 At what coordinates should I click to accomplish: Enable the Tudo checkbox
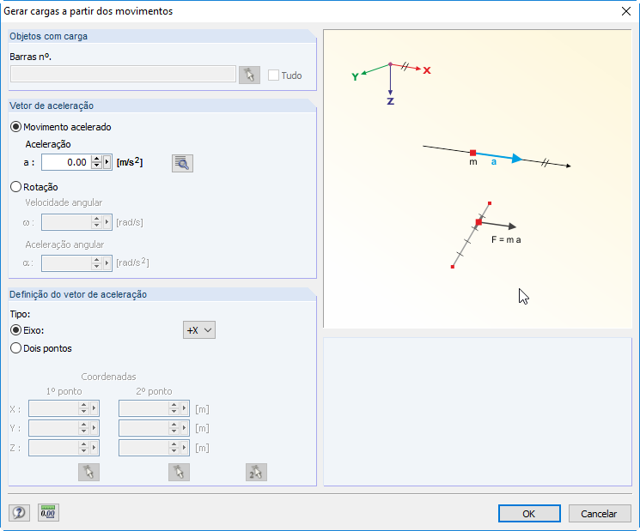(273, 75)
